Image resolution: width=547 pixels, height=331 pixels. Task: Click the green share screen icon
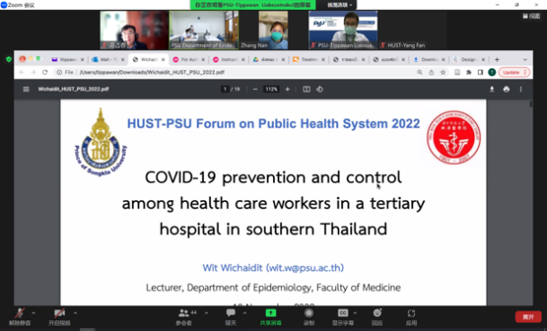click(270, 313)
